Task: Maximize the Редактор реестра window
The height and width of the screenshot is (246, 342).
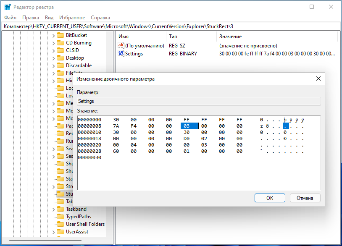Action: coord(312,7)
